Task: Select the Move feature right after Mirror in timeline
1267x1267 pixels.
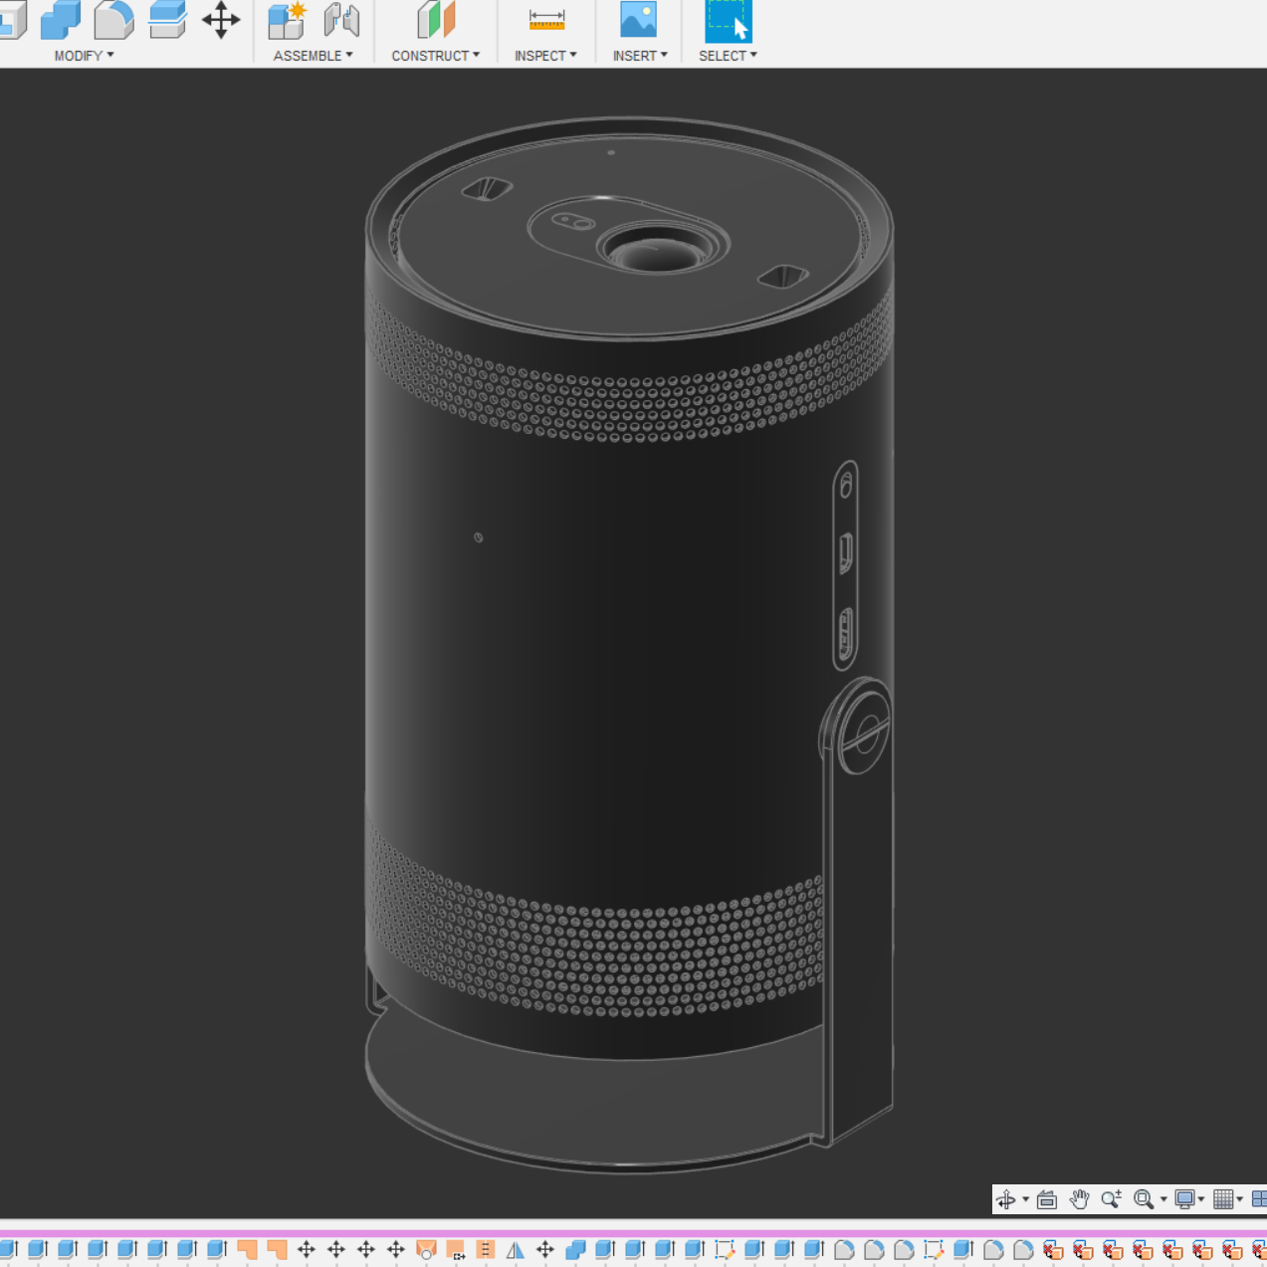Action: coord(545,1250)
